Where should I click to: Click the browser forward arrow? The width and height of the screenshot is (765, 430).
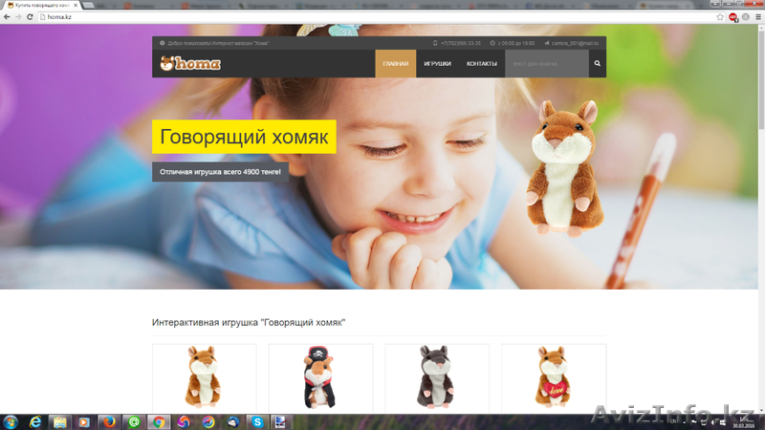tap(18, 16)
